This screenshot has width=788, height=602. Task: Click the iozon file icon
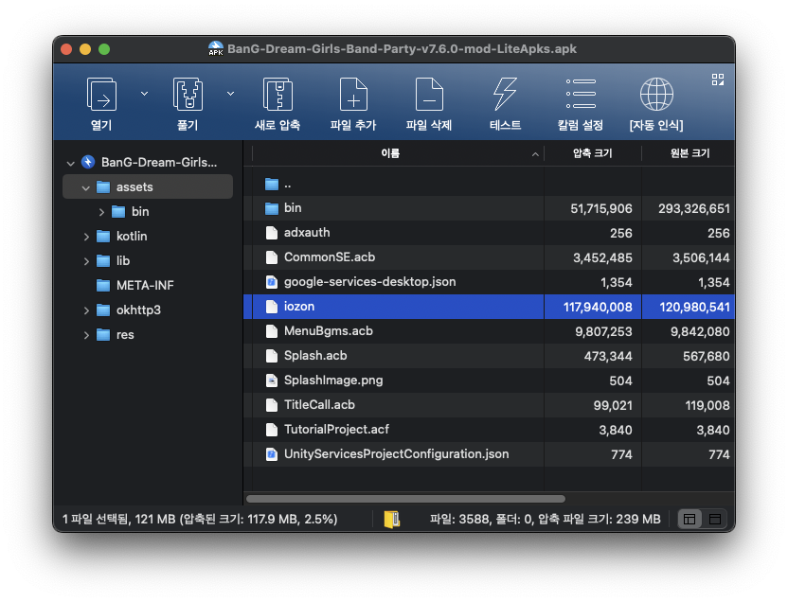272,307
